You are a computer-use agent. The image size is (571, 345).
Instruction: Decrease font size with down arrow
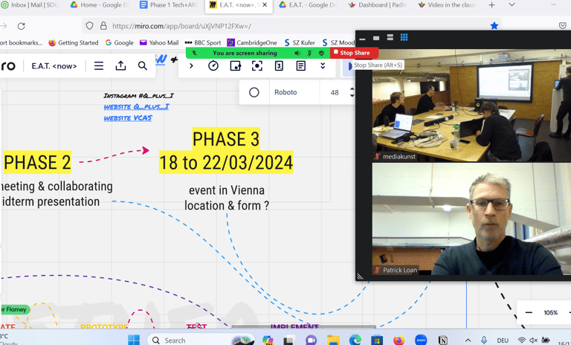[x=352, y=96]
